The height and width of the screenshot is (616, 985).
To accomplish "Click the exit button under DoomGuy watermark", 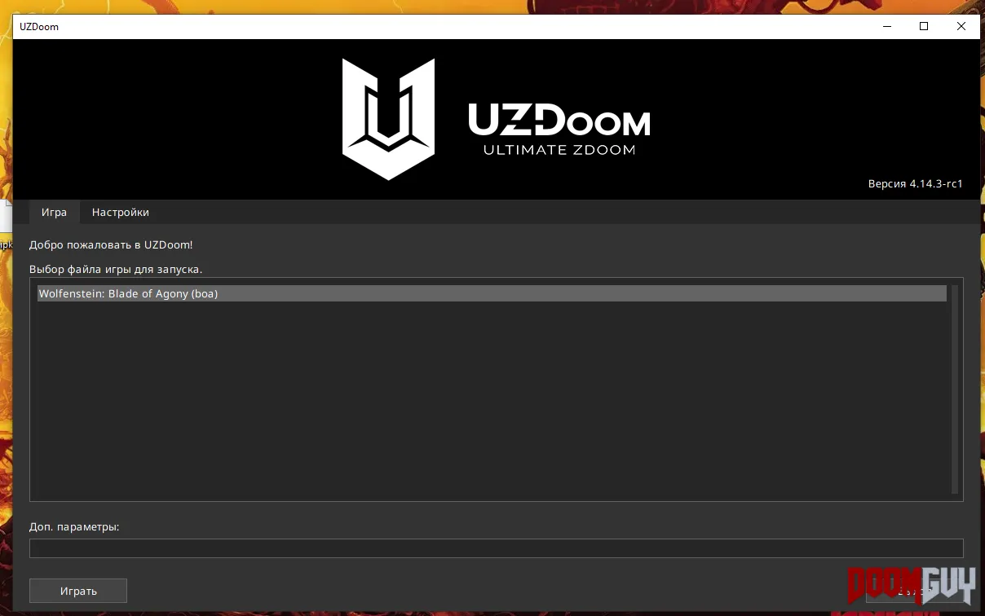I will pyautogui.click(x=914, y=592).
